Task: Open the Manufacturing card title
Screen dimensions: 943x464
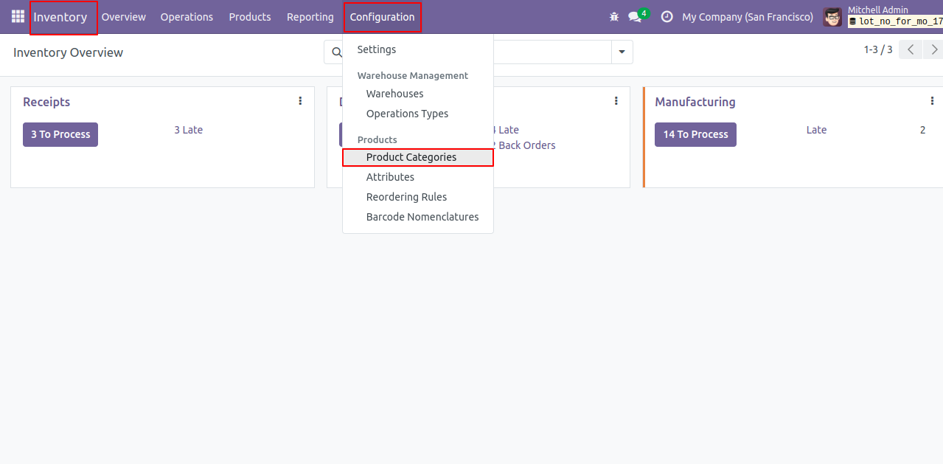Action: coord(695,102)
